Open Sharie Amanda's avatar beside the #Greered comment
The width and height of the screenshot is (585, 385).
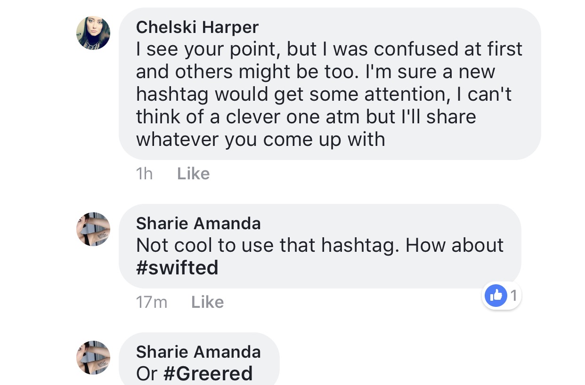(x=93, y=358)
